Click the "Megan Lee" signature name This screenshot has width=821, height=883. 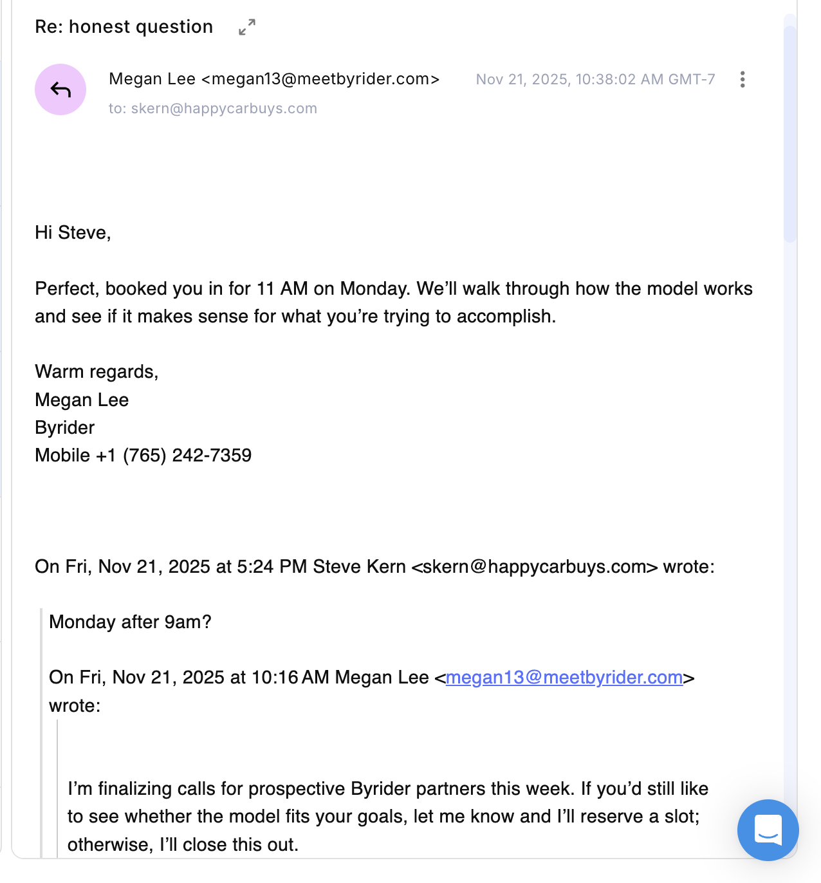click(x=82, y=400)
